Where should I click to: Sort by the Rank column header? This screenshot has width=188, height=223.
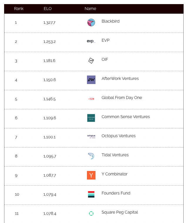click(19, 9)
